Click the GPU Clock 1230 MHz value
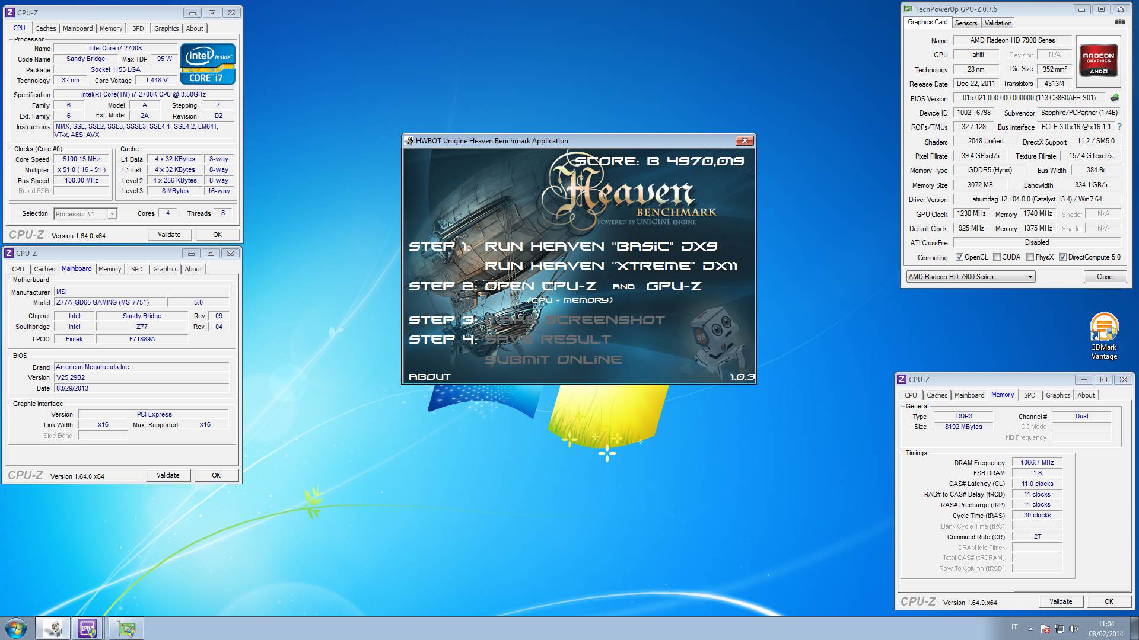 [971, 213]
